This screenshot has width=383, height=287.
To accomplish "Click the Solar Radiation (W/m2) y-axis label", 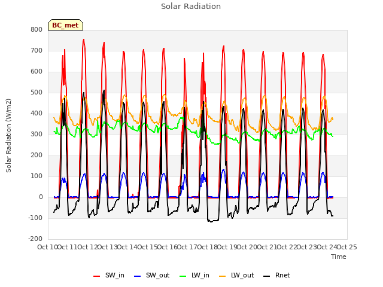I will click(x=8, y=136).
